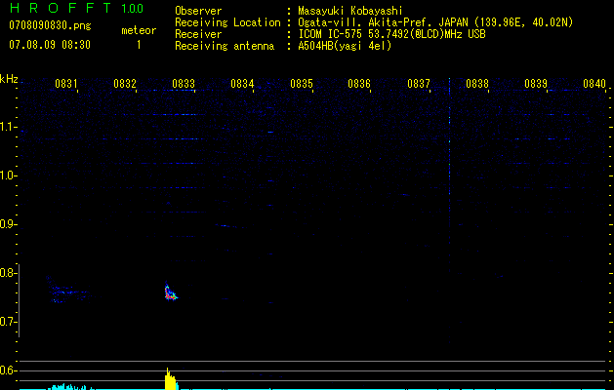Click the cyan power bars near 0831
614x390 pixels.
70,386
